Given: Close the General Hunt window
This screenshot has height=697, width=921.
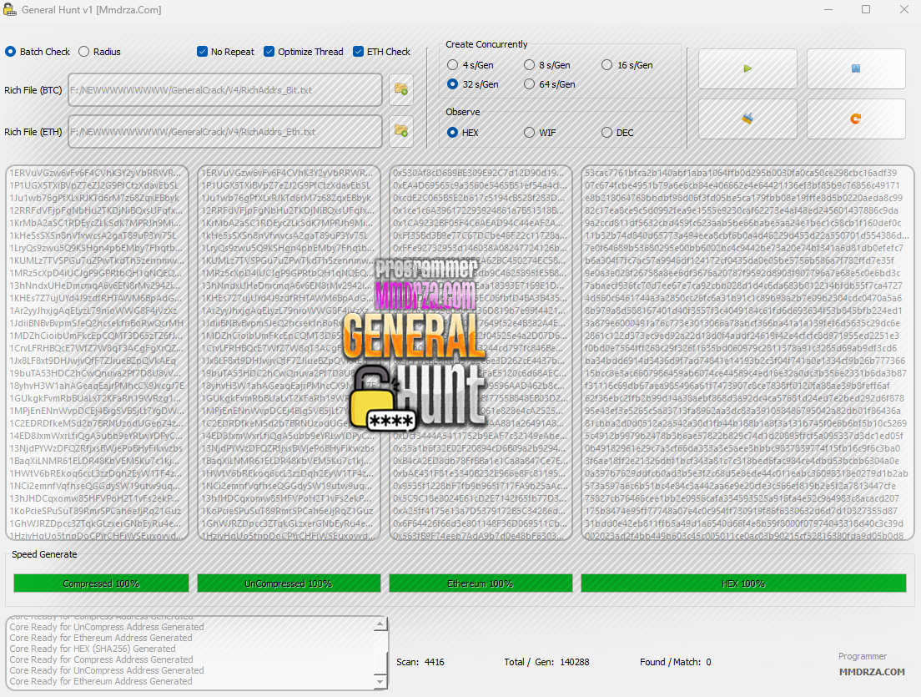Looking at the screenshot, I should [904, 9].
